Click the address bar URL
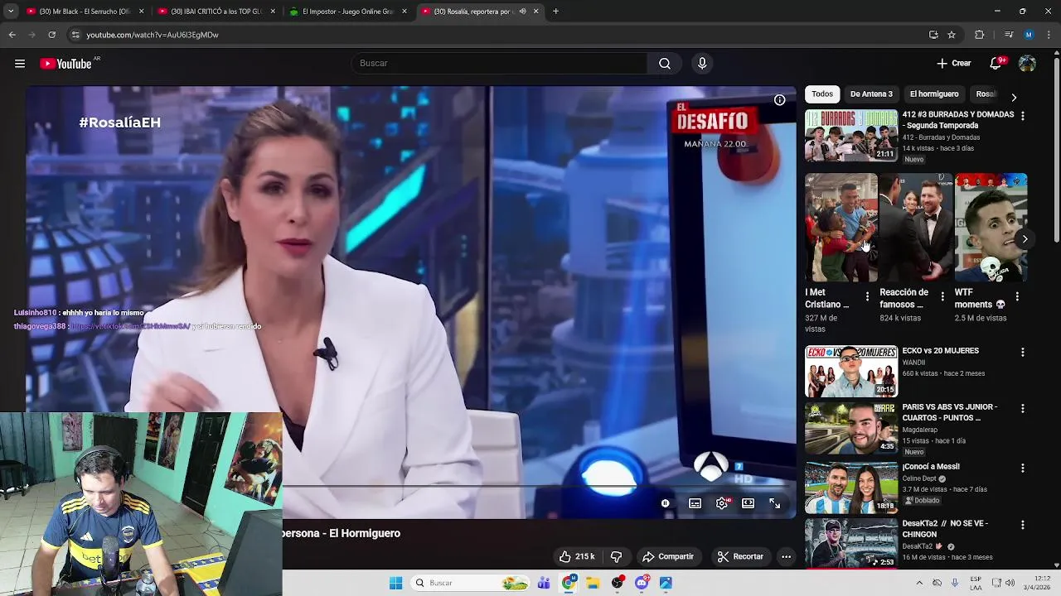Image resolution: width=1061 pixels, height=596 pixels. tap(153, 35)
